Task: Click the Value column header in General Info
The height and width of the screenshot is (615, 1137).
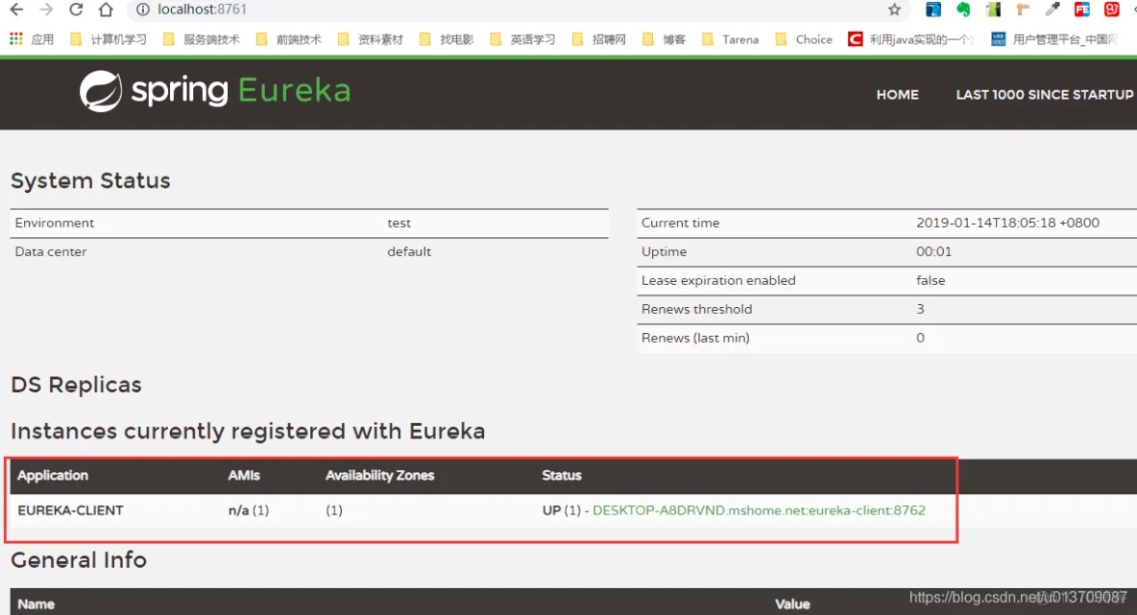Action: coord(792,604)
